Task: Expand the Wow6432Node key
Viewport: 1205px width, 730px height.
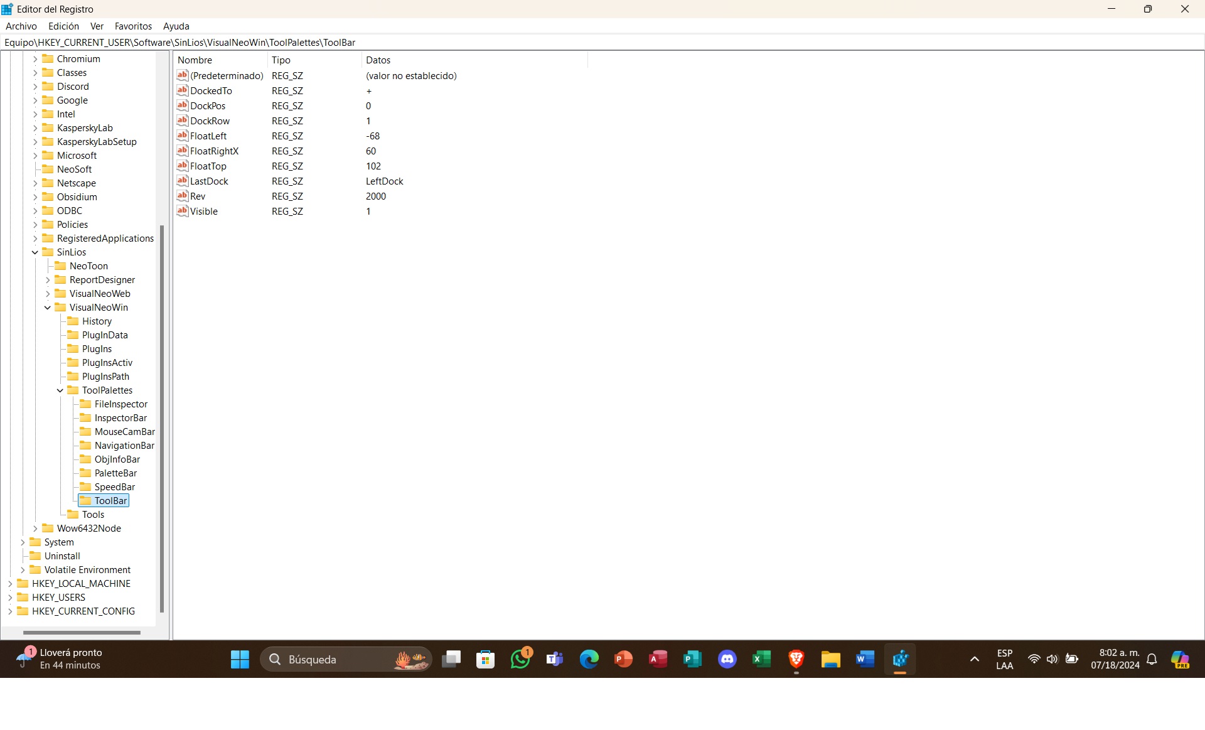Action: point(35,529)
